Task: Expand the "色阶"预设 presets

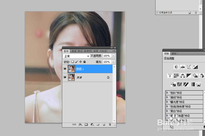Action: (167, 93)
